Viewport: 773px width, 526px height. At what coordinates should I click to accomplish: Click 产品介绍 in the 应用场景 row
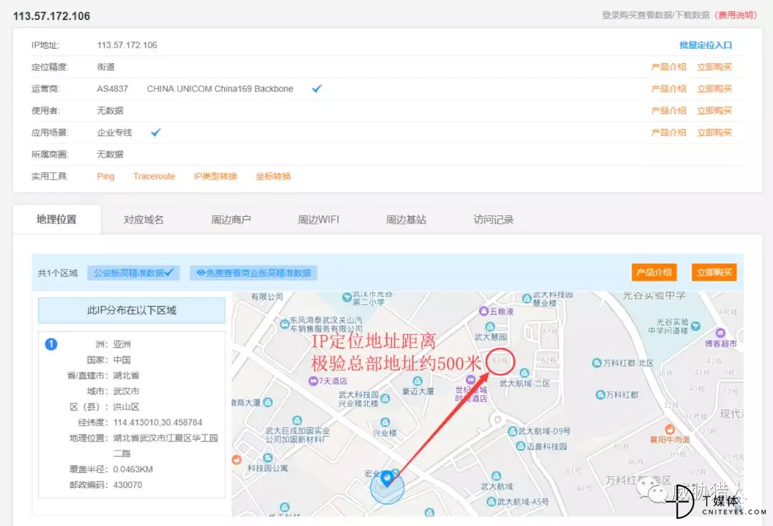click(x=669, y=132)
